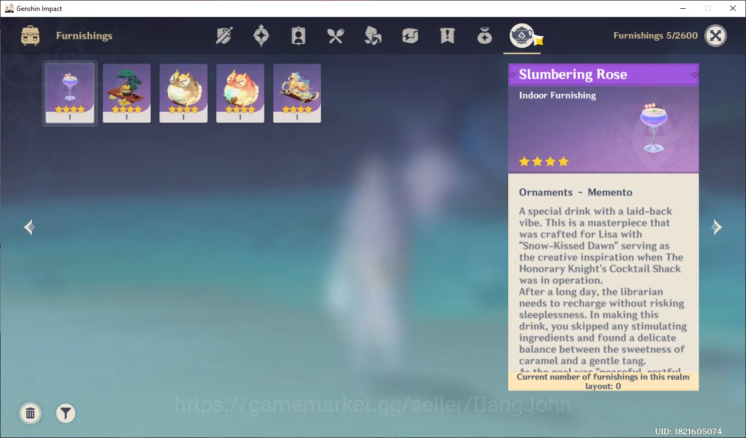Select the yellow round creature furnishing
Image resolution: width=746 pixels, height=438 pixels.
[x=183, y=93]
